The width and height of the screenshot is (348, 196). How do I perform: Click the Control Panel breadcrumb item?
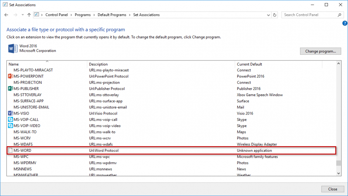click(x=56, y=15)
